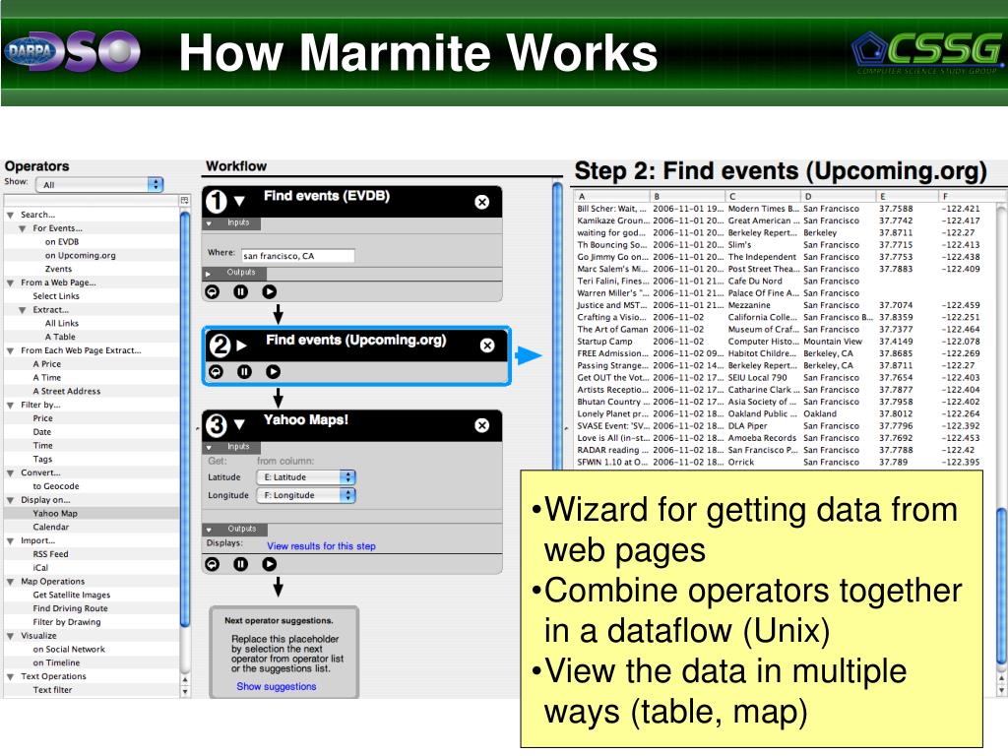Click column header E in results table
Viewport: 1008px width, 756px height.
907,196
